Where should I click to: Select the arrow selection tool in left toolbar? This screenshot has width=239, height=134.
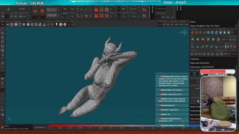[x=2, y=25]
